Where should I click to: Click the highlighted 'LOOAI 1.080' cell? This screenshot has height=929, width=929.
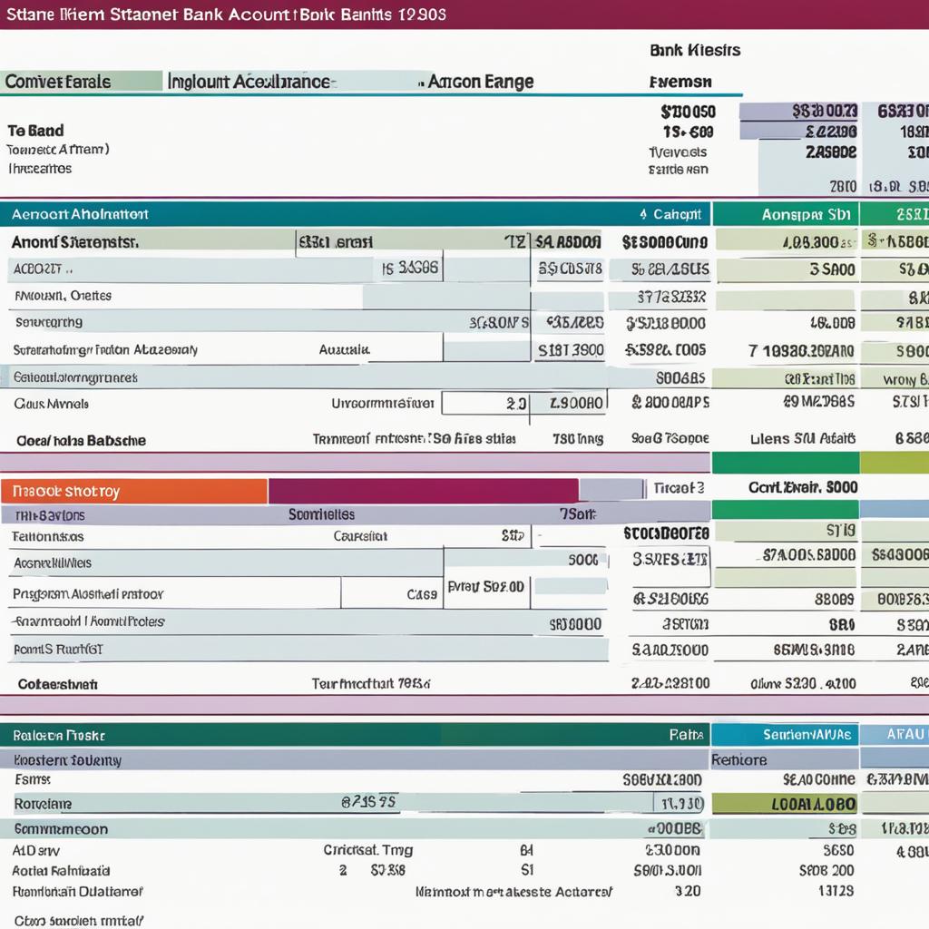point(785,804)
